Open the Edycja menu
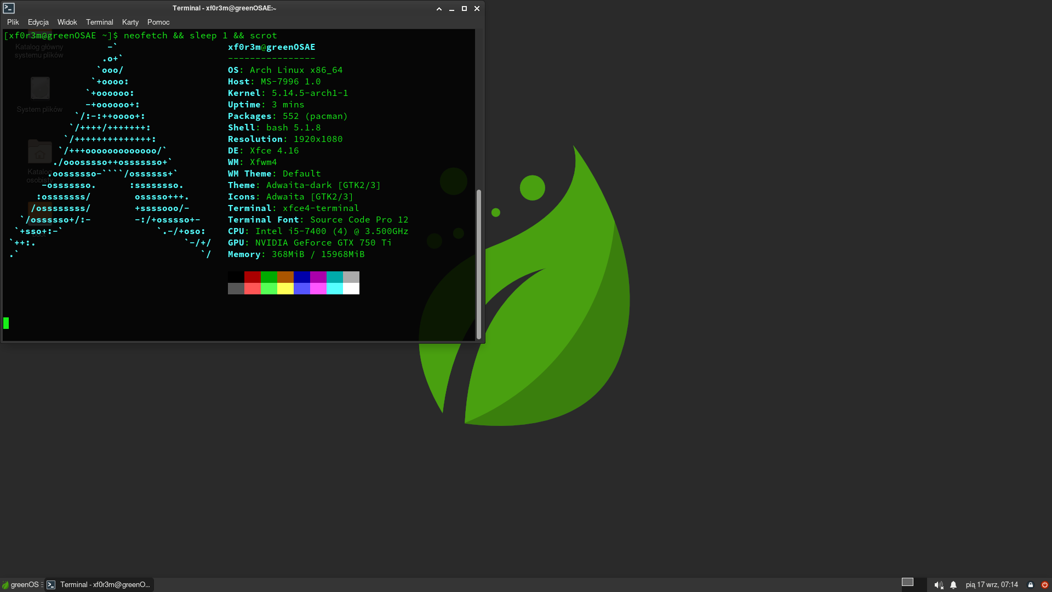The height and width of the screenshot is (592, 1052). pos(38,22)
